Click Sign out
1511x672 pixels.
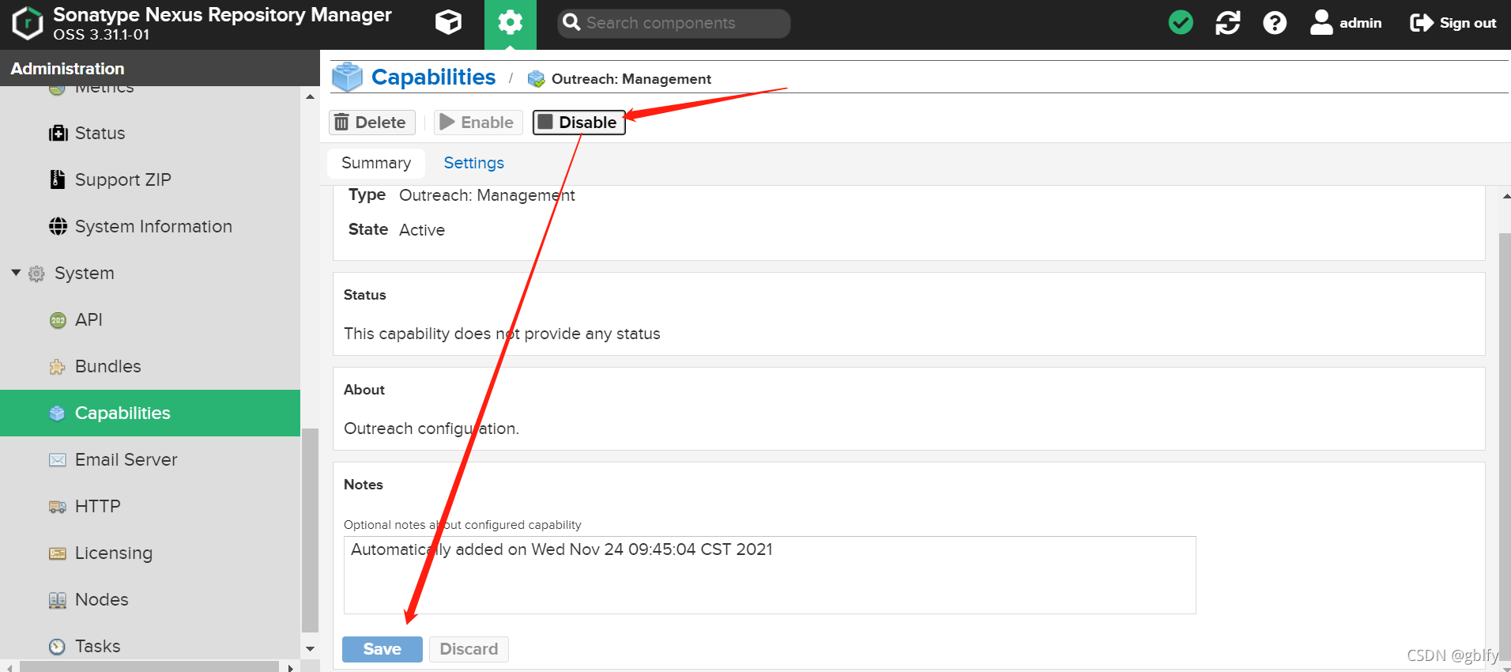pos(1453,23)
